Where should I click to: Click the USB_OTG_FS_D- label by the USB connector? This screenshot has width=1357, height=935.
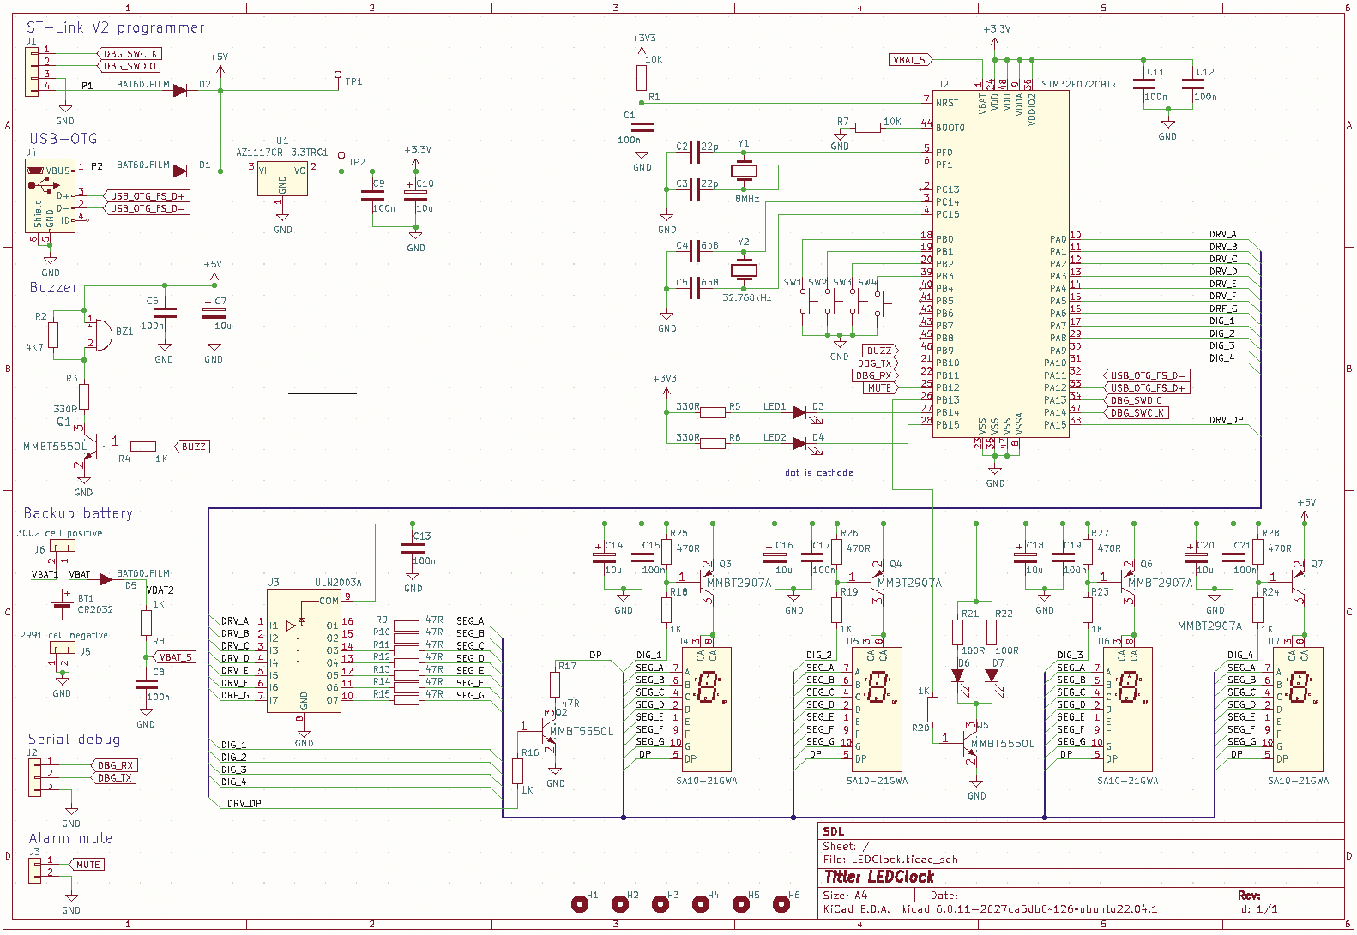146,208
